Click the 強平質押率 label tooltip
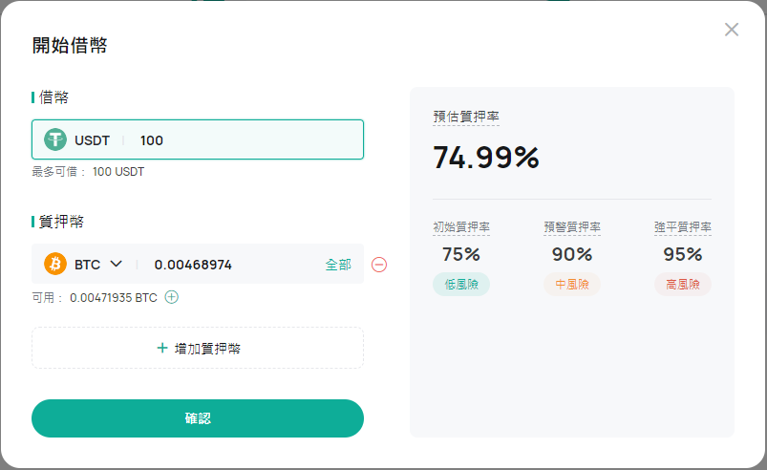The height and width of the screenshot is (470, 767). coord(683,227)
